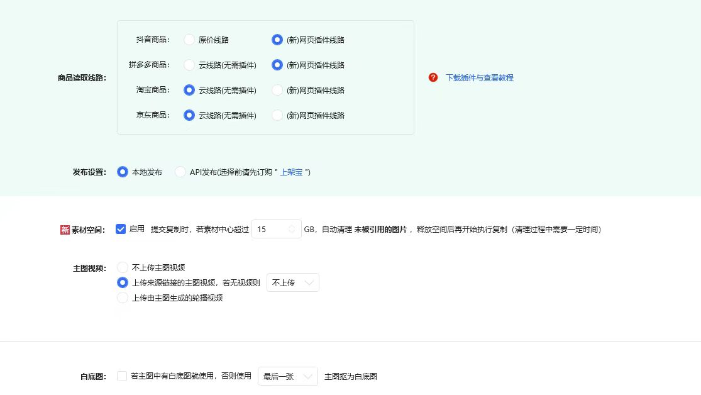
Task: Select 原价线路 for 抖音商品
Action: [189, 40]
